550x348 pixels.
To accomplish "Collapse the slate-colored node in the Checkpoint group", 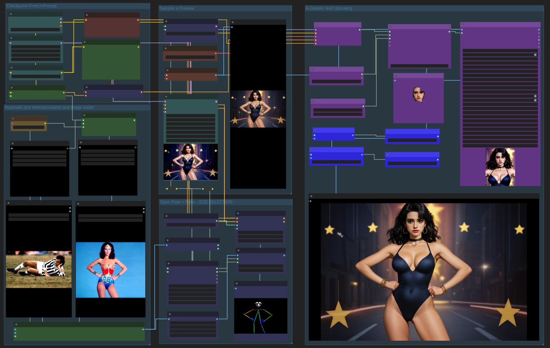I will pyautogui.click(x=87, y=87).
